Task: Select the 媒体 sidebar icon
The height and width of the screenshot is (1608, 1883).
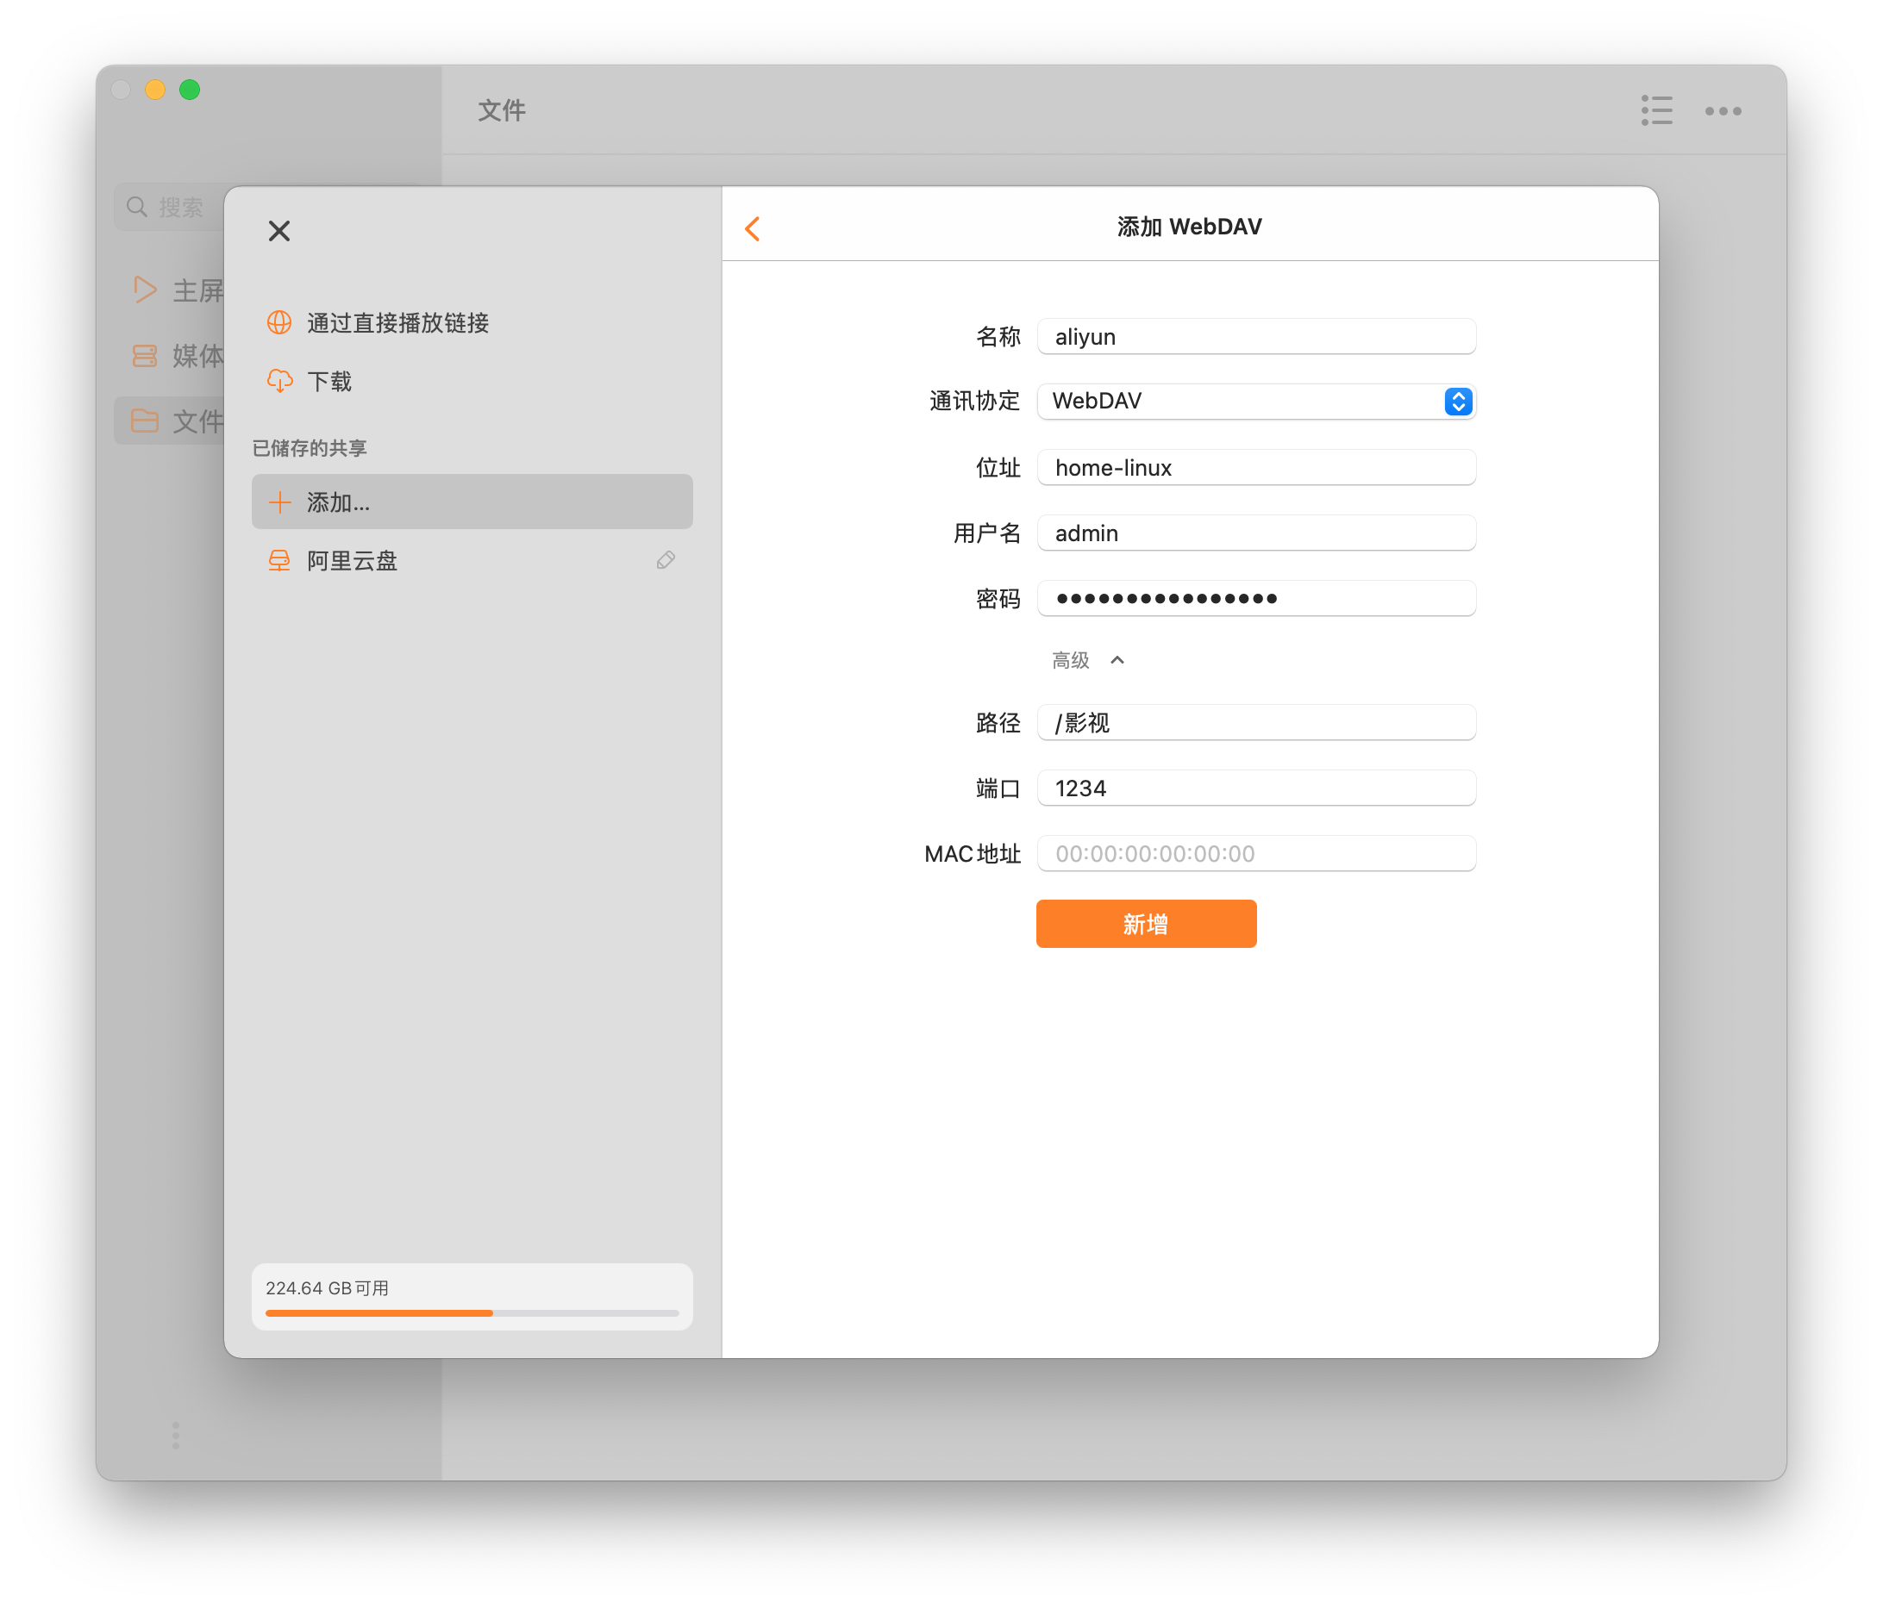Action: [x=145, y=356]
